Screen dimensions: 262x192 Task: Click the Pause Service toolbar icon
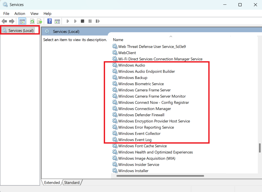click(90, 21)
